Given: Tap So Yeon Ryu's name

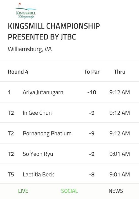Looking at the screenshot, I should coord(38,154).
